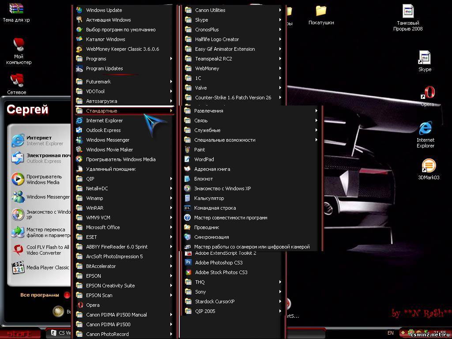Choose Удаленный помощник in the programs list
The image size is (452, 339).
(x=124, y=169)
